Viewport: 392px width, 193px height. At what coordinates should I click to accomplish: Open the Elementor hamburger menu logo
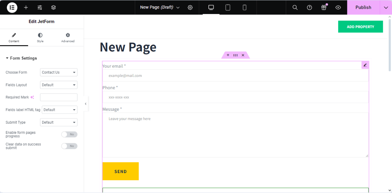pyautogui.click(x=12, y=7)
